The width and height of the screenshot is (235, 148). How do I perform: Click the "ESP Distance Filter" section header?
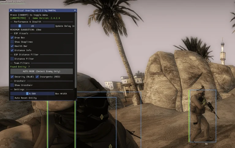click(26, 54)
